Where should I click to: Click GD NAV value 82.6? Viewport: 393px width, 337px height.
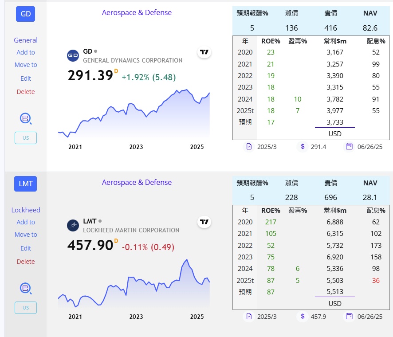(x=370, y=28)
